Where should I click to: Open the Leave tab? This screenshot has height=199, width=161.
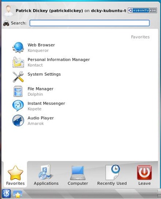tap(144, 175)
